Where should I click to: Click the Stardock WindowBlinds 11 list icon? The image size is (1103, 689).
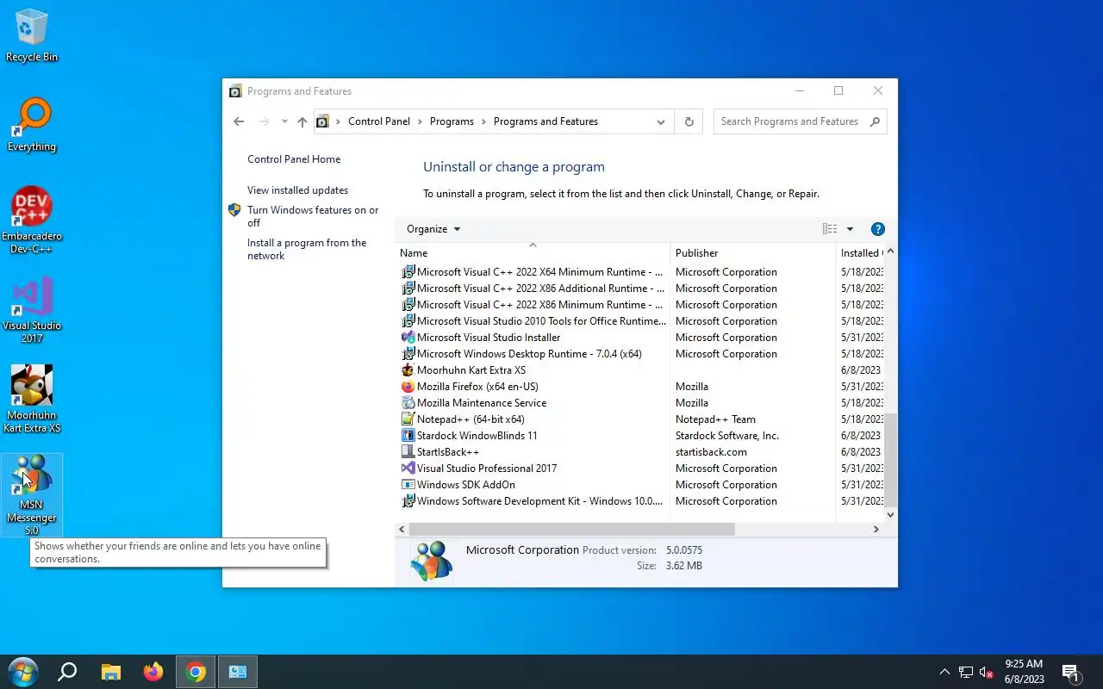408,436
